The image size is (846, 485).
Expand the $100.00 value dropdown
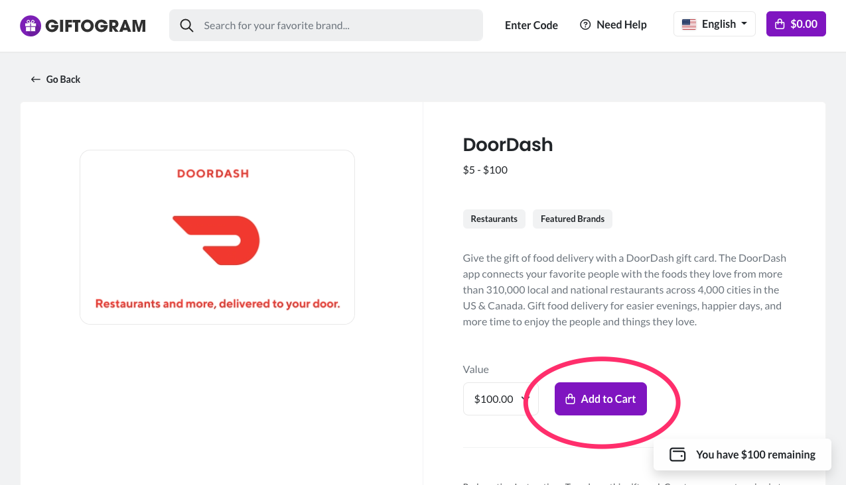click(x=500, y=399)
